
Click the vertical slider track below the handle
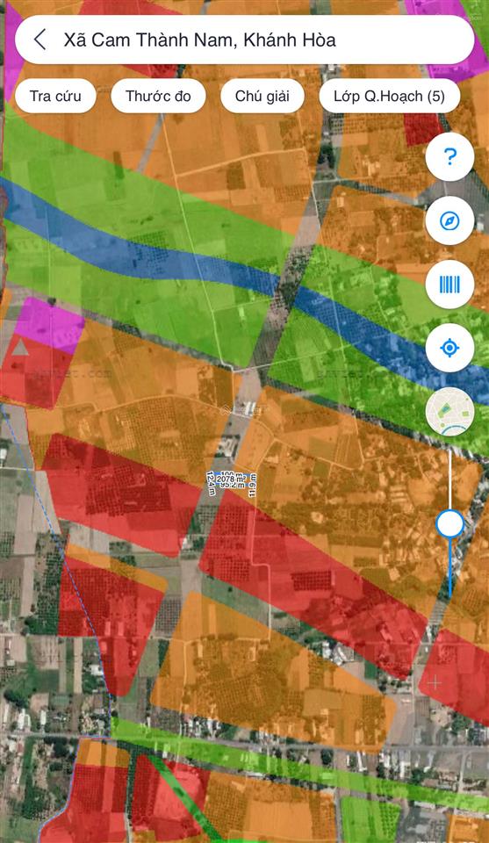tap(449, 567)
